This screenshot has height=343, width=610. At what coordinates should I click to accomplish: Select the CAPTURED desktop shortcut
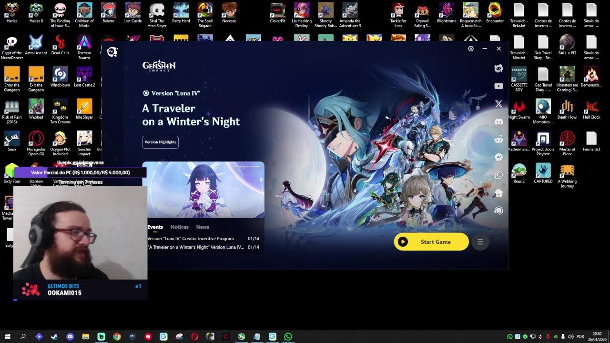(543, 173)
